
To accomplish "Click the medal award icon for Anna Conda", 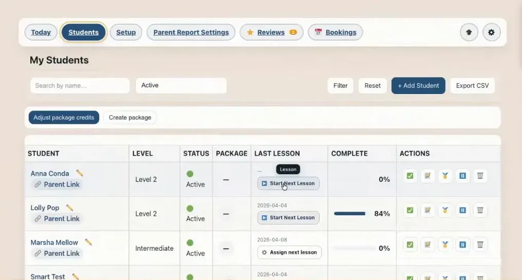I will (445, 176).
